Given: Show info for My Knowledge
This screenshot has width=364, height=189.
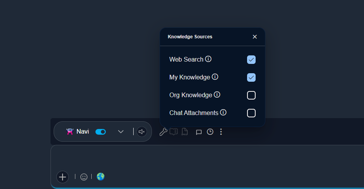Looking at the screenshot, I should (215, 77).
